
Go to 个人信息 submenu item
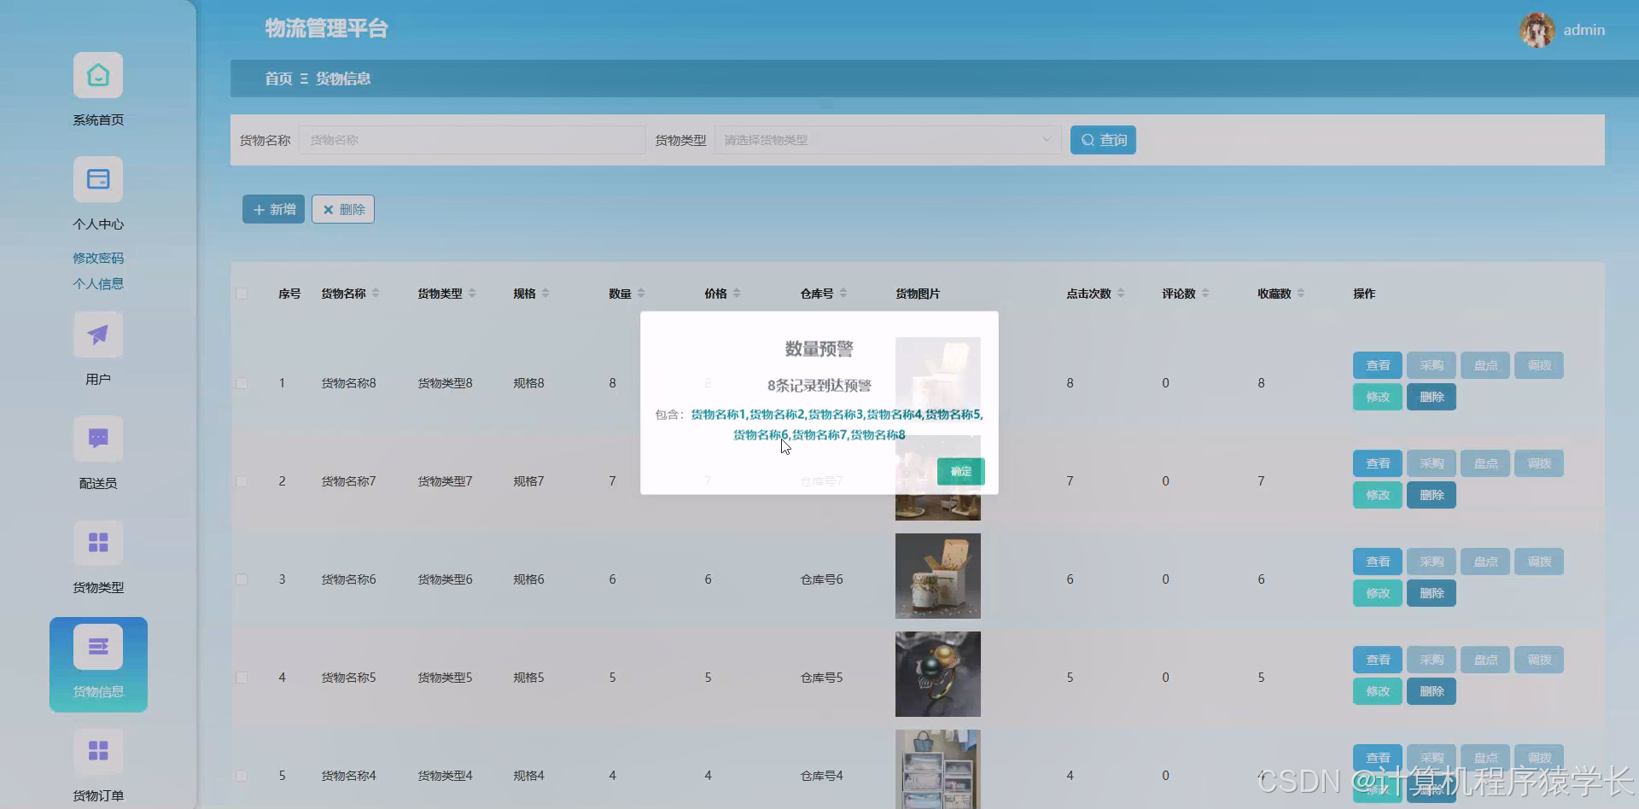(98, 283)
